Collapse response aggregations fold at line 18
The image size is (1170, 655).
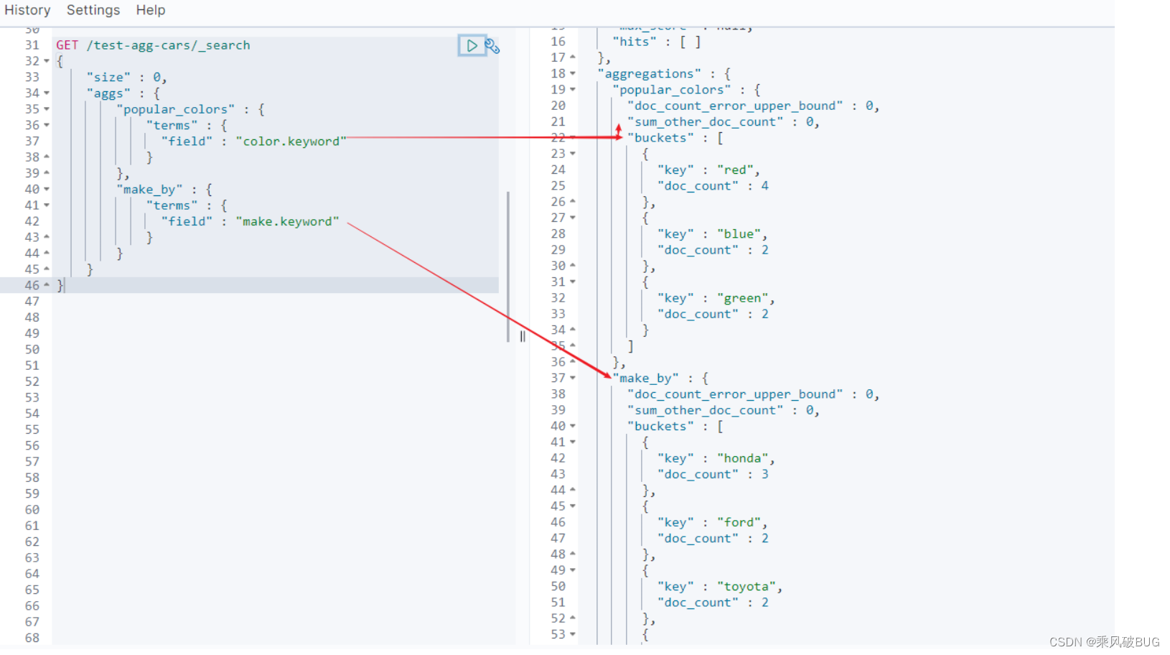[x=573, y=73]
